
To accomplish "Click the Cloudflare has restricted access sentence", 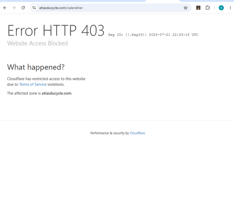I will pyautogui.click(x=46, y=82).
